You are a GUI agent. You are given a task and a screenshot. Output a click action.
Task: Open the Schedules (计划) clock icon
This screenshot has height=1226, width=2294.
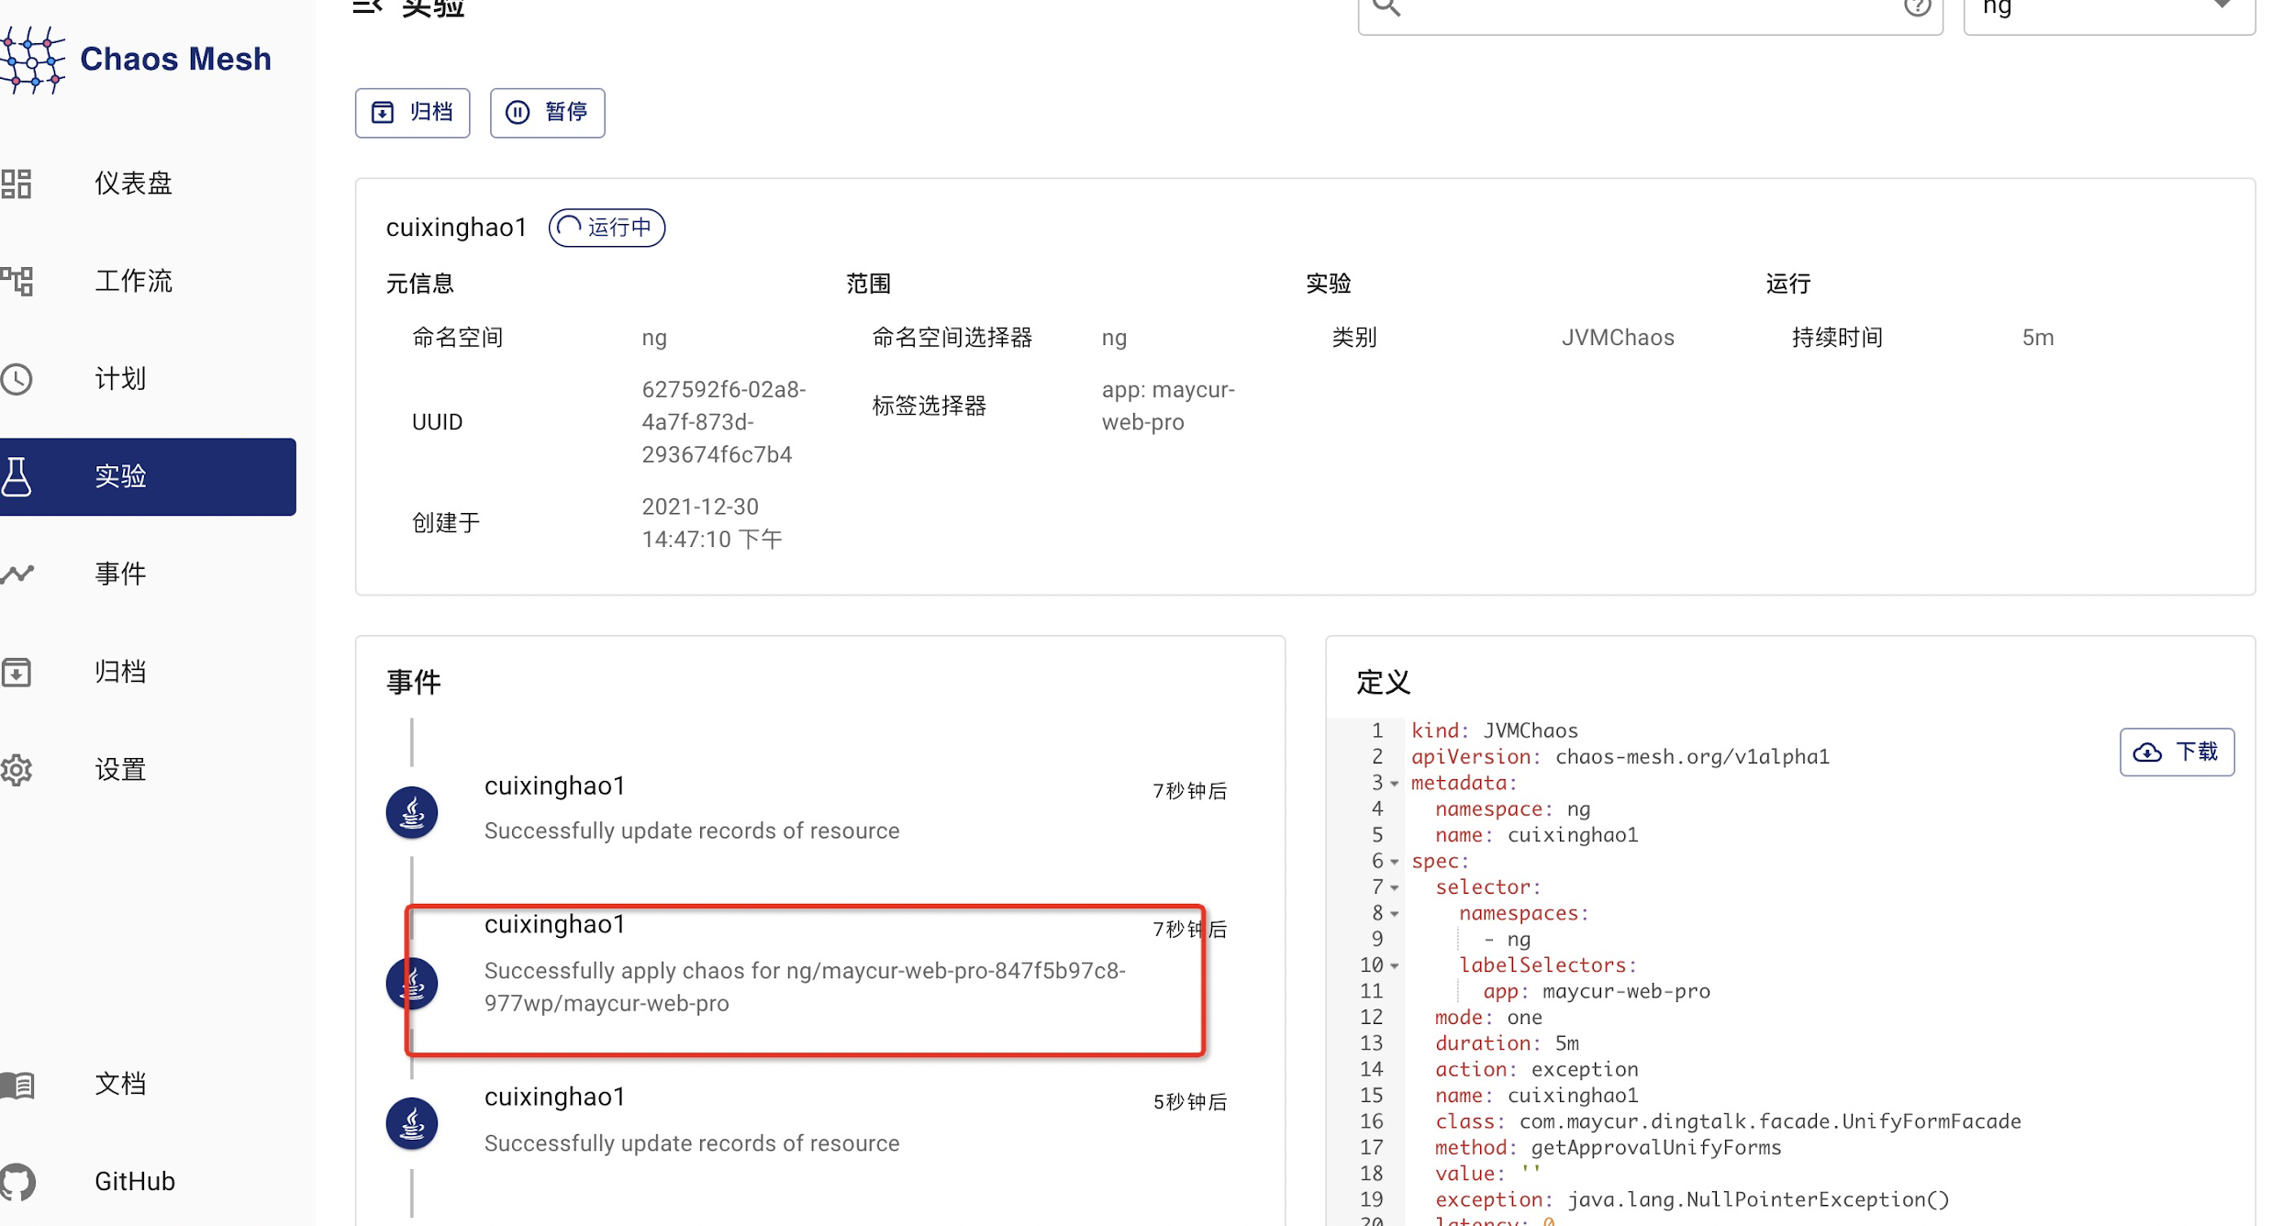pos(17,379)
